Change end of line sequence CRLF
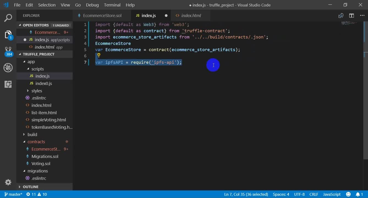Screen dimensions: 368x198 (314, 194)
